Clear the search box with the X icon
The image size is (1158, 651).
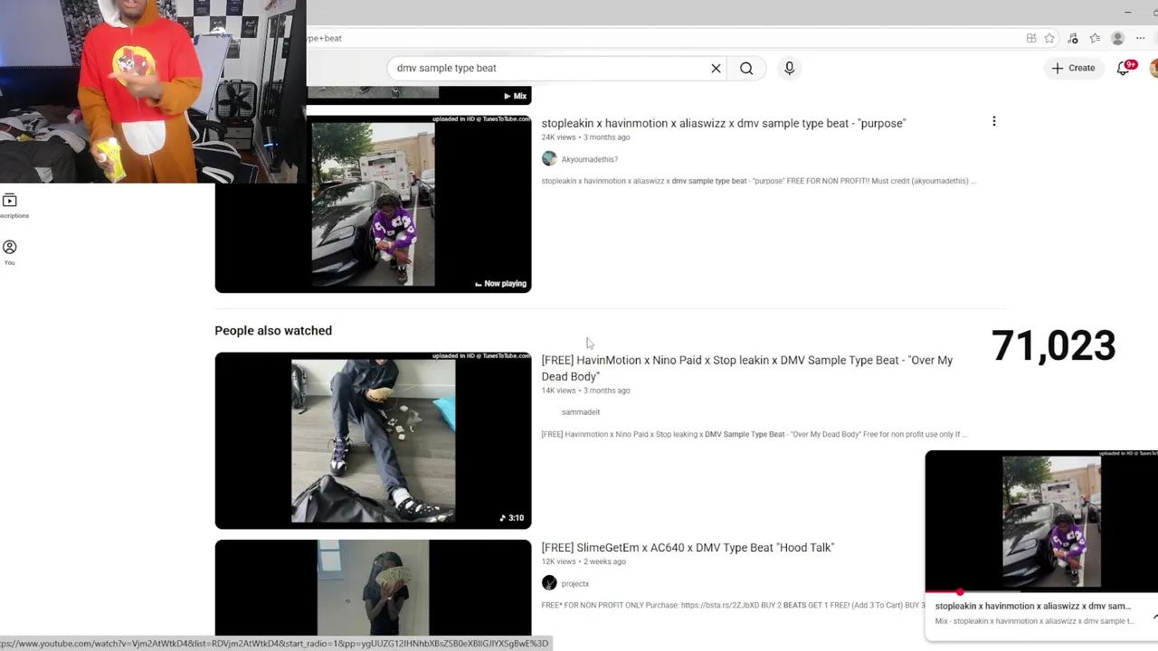(x=716, y=68)
